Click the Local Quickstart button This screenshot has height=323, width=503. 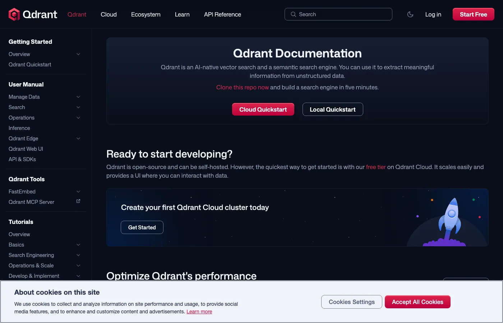point(333,109)
